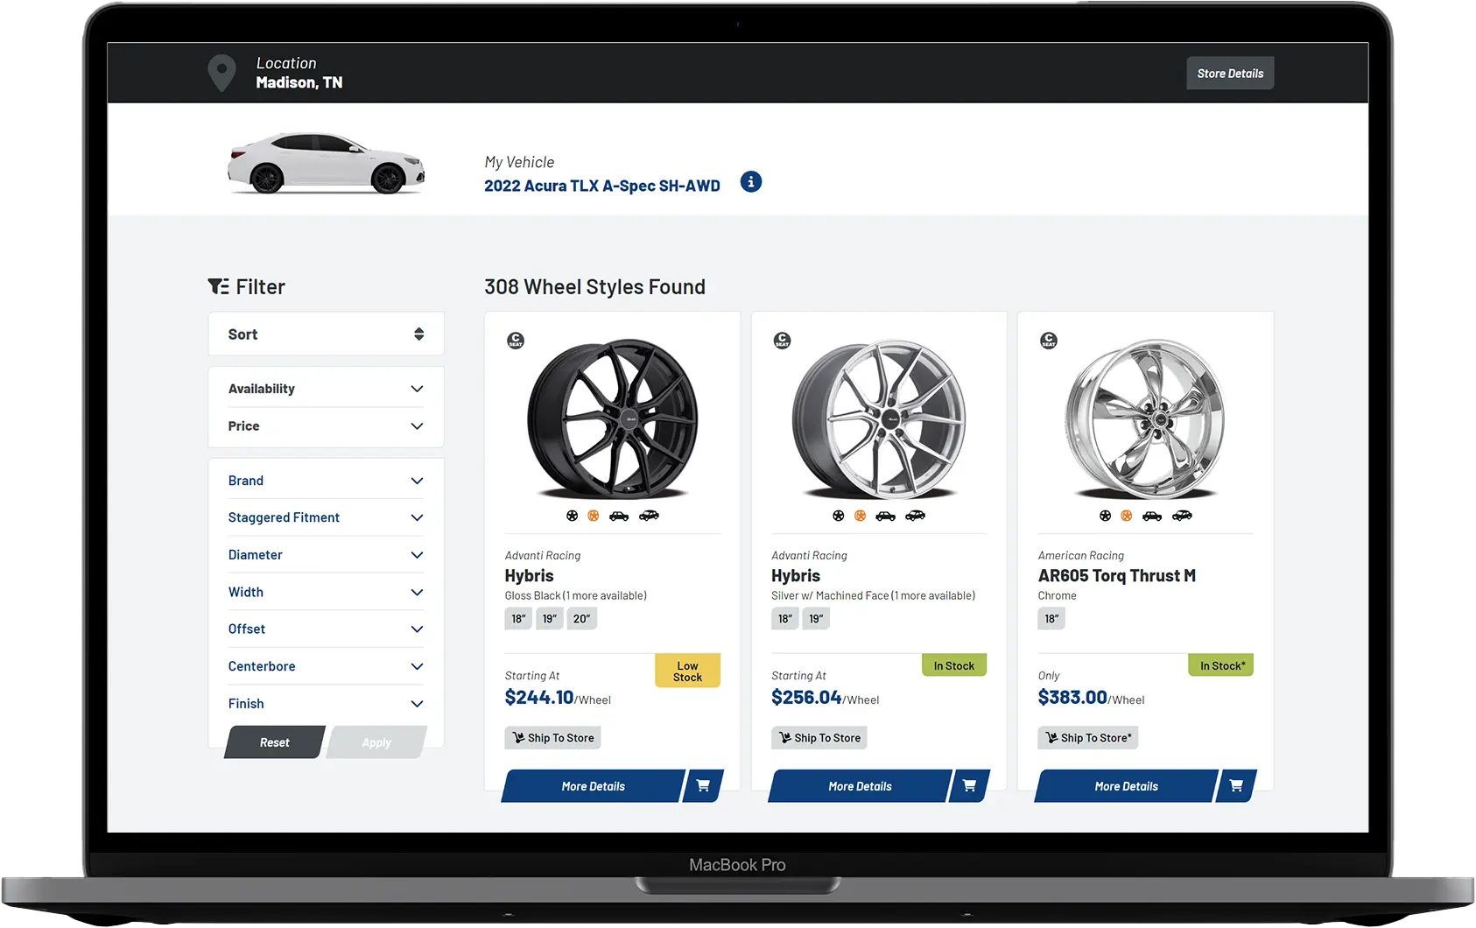Expand the Offset filter
The image size is (1476, 928).
click(x=326, y=629)
